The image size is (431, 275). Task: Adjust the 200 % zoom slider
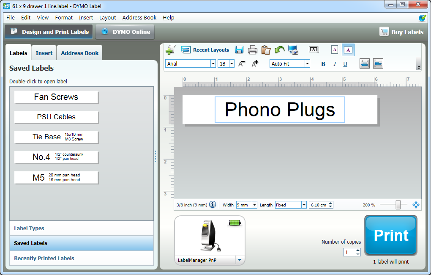[x=398, y=205]
